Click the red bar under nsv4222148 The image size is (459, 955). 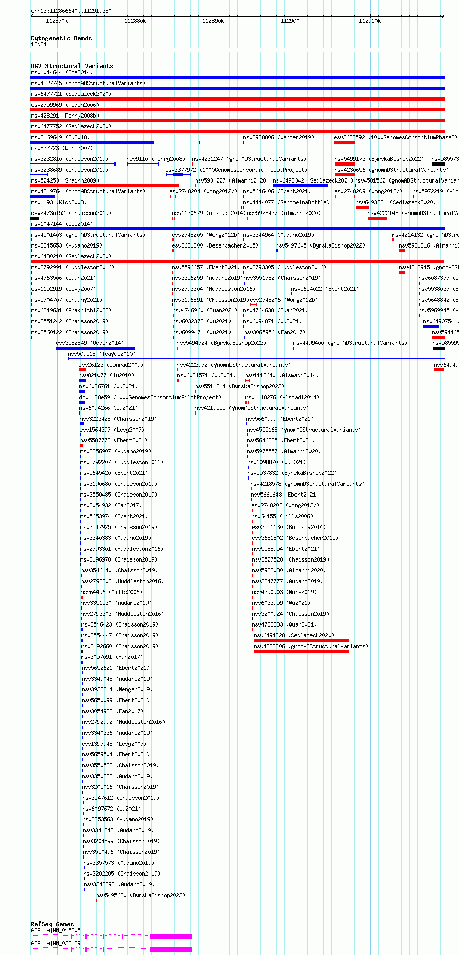pyautogui.click(x=377, y=218)
